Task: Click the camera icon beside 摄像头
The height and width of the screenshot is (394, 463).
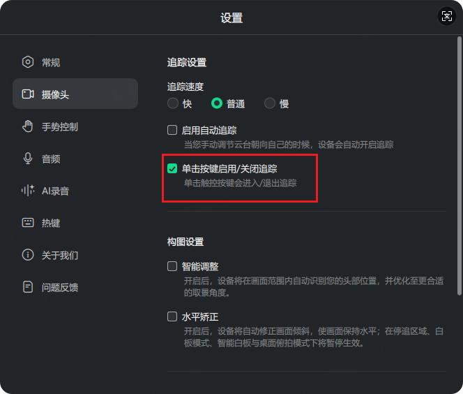Action: point(28,94)
